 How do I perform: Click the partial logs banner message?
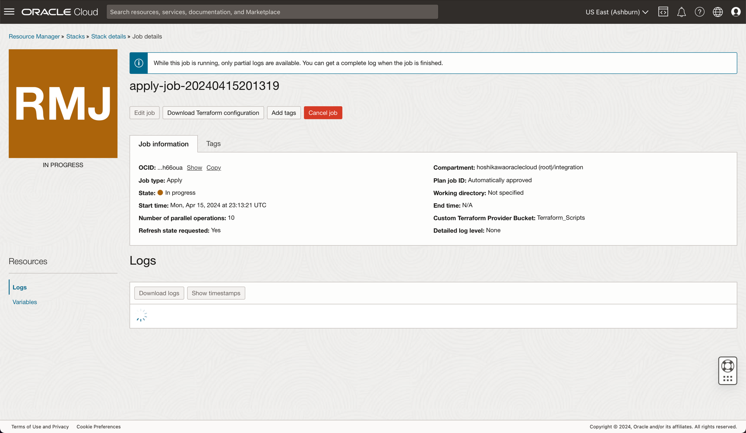point(298,63)
